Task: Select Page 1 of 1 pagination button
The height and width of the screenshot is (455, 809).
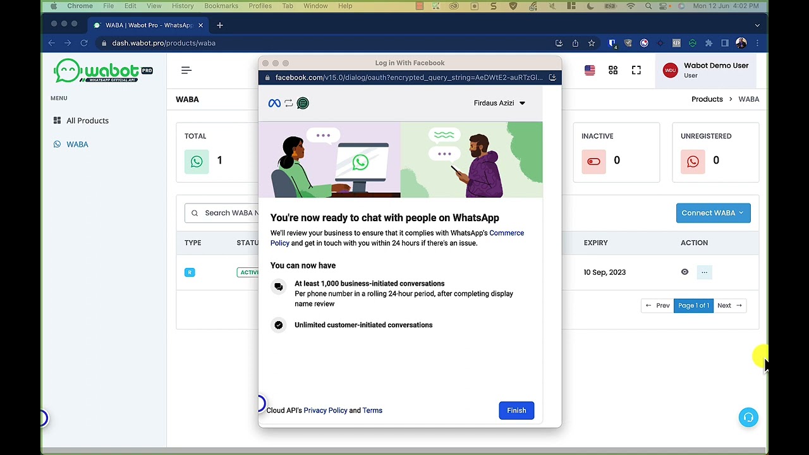Action: [693, 305]
